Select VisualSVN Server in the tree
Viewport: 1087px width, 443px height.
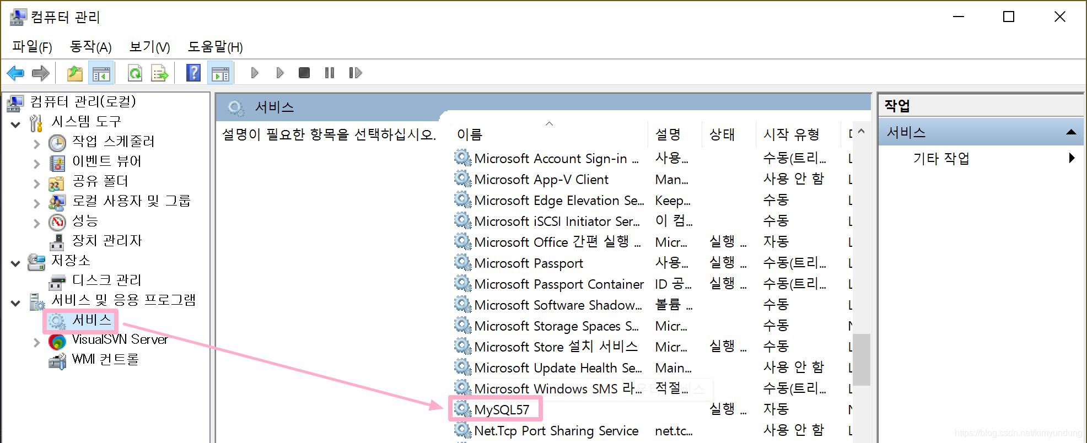(x=120, y=340)
